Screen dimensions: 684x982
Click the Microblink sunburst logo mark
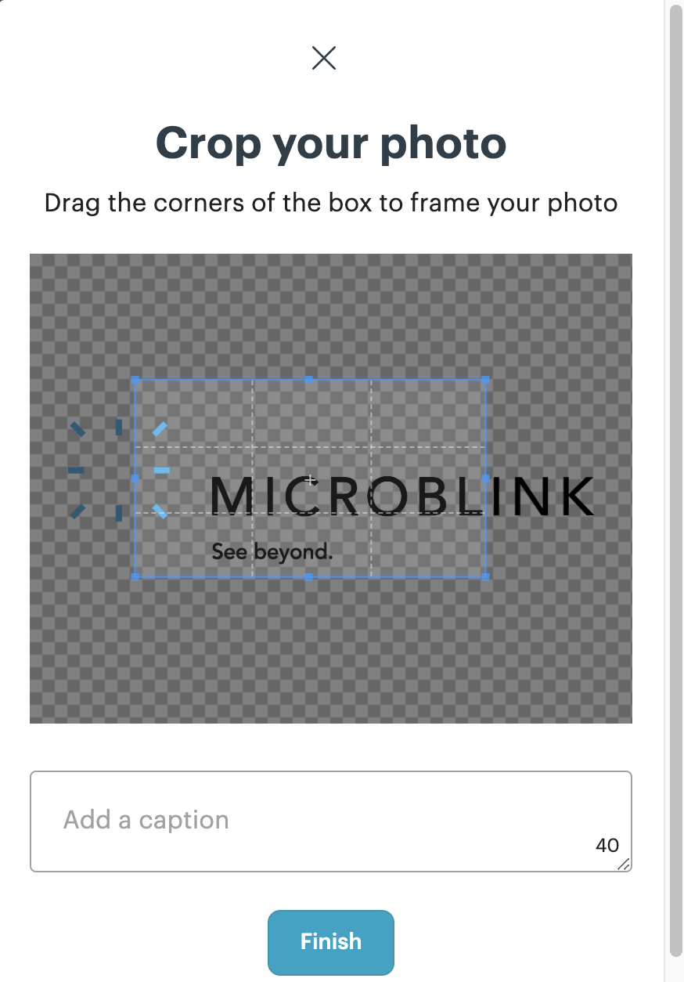point(119,470)
